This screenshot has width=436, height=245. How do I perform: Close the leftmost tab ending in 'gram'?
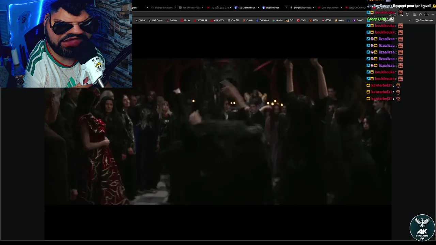147,7
